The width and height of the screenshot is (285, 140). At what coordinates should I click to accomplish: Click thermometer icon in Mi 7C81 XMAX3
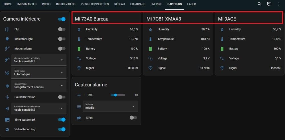[x=150, y=39]
